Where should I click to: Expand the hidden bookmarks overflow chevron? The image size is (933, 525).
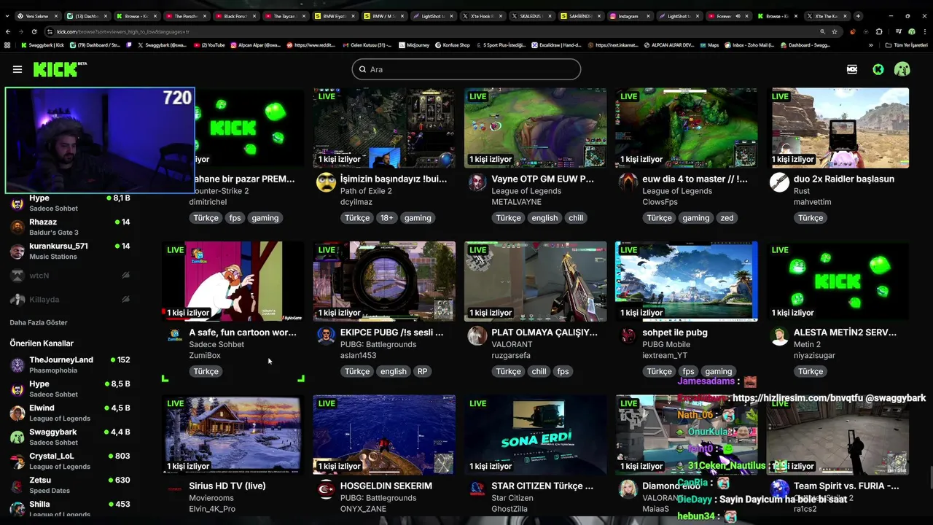point(870,45)
